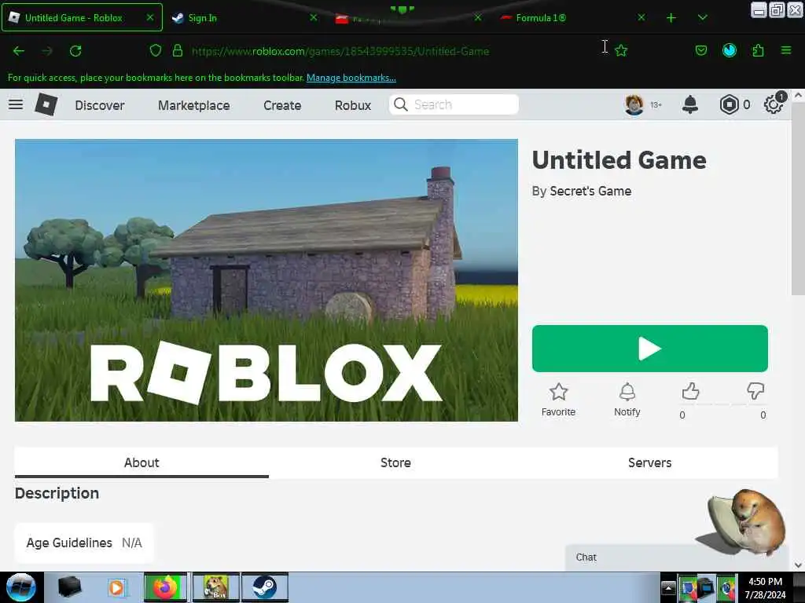
Task: Switch to the Servers tab
Action: (x=650, y=462)
